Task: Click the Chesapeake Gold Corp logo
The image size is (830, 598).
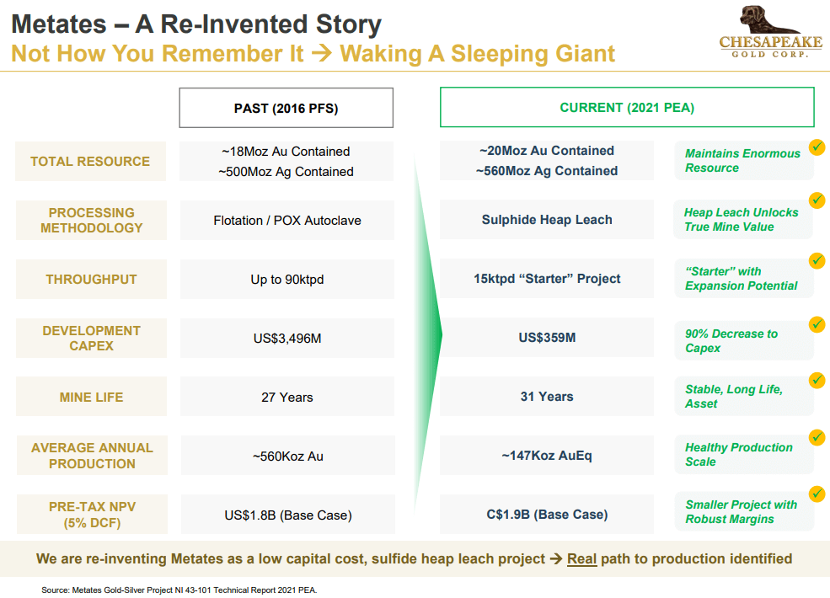Action: (770, 32)
